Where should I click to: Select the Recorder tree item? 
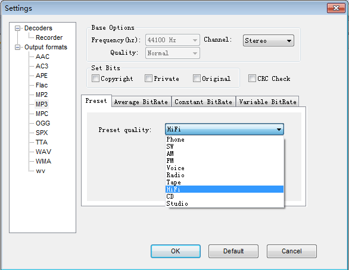[x=49, y=38]
